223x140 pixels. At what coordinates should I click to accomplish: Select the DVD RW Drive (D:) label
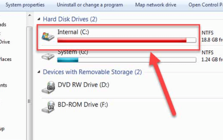pyautogui.click(x=83, y=85)
